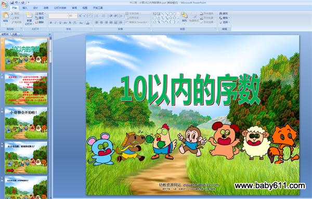Select the second slide thumbnail with red text
The height and width of the screenshot is (199, 312).
pos(26,89)
